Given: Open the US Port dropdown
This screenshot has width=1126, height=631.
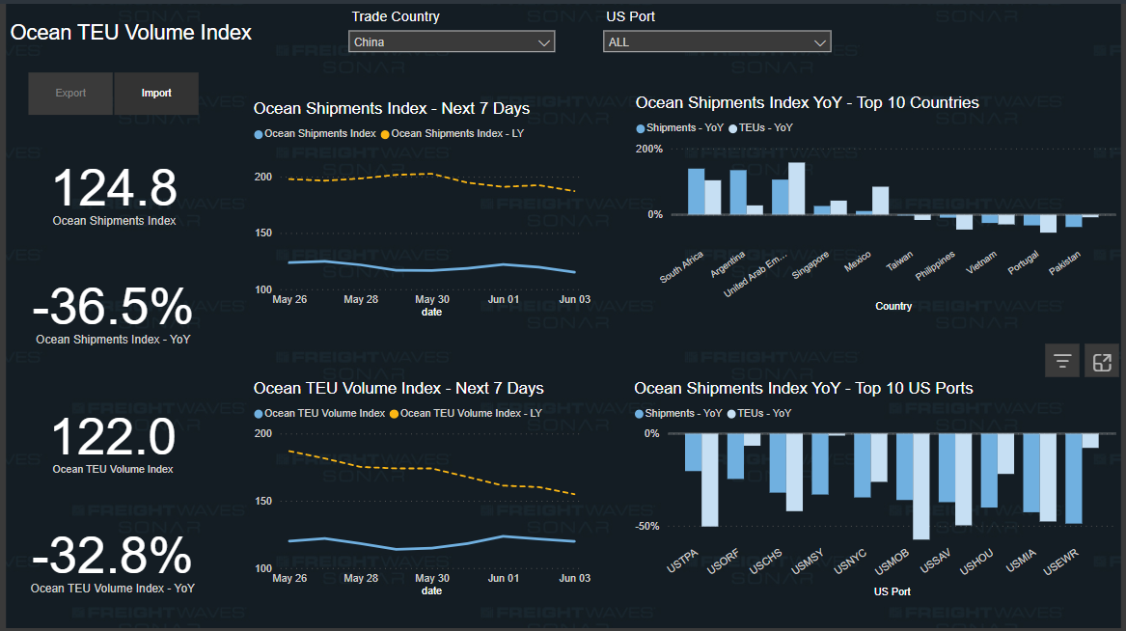Looking at the screenshot, I should 717,41.
